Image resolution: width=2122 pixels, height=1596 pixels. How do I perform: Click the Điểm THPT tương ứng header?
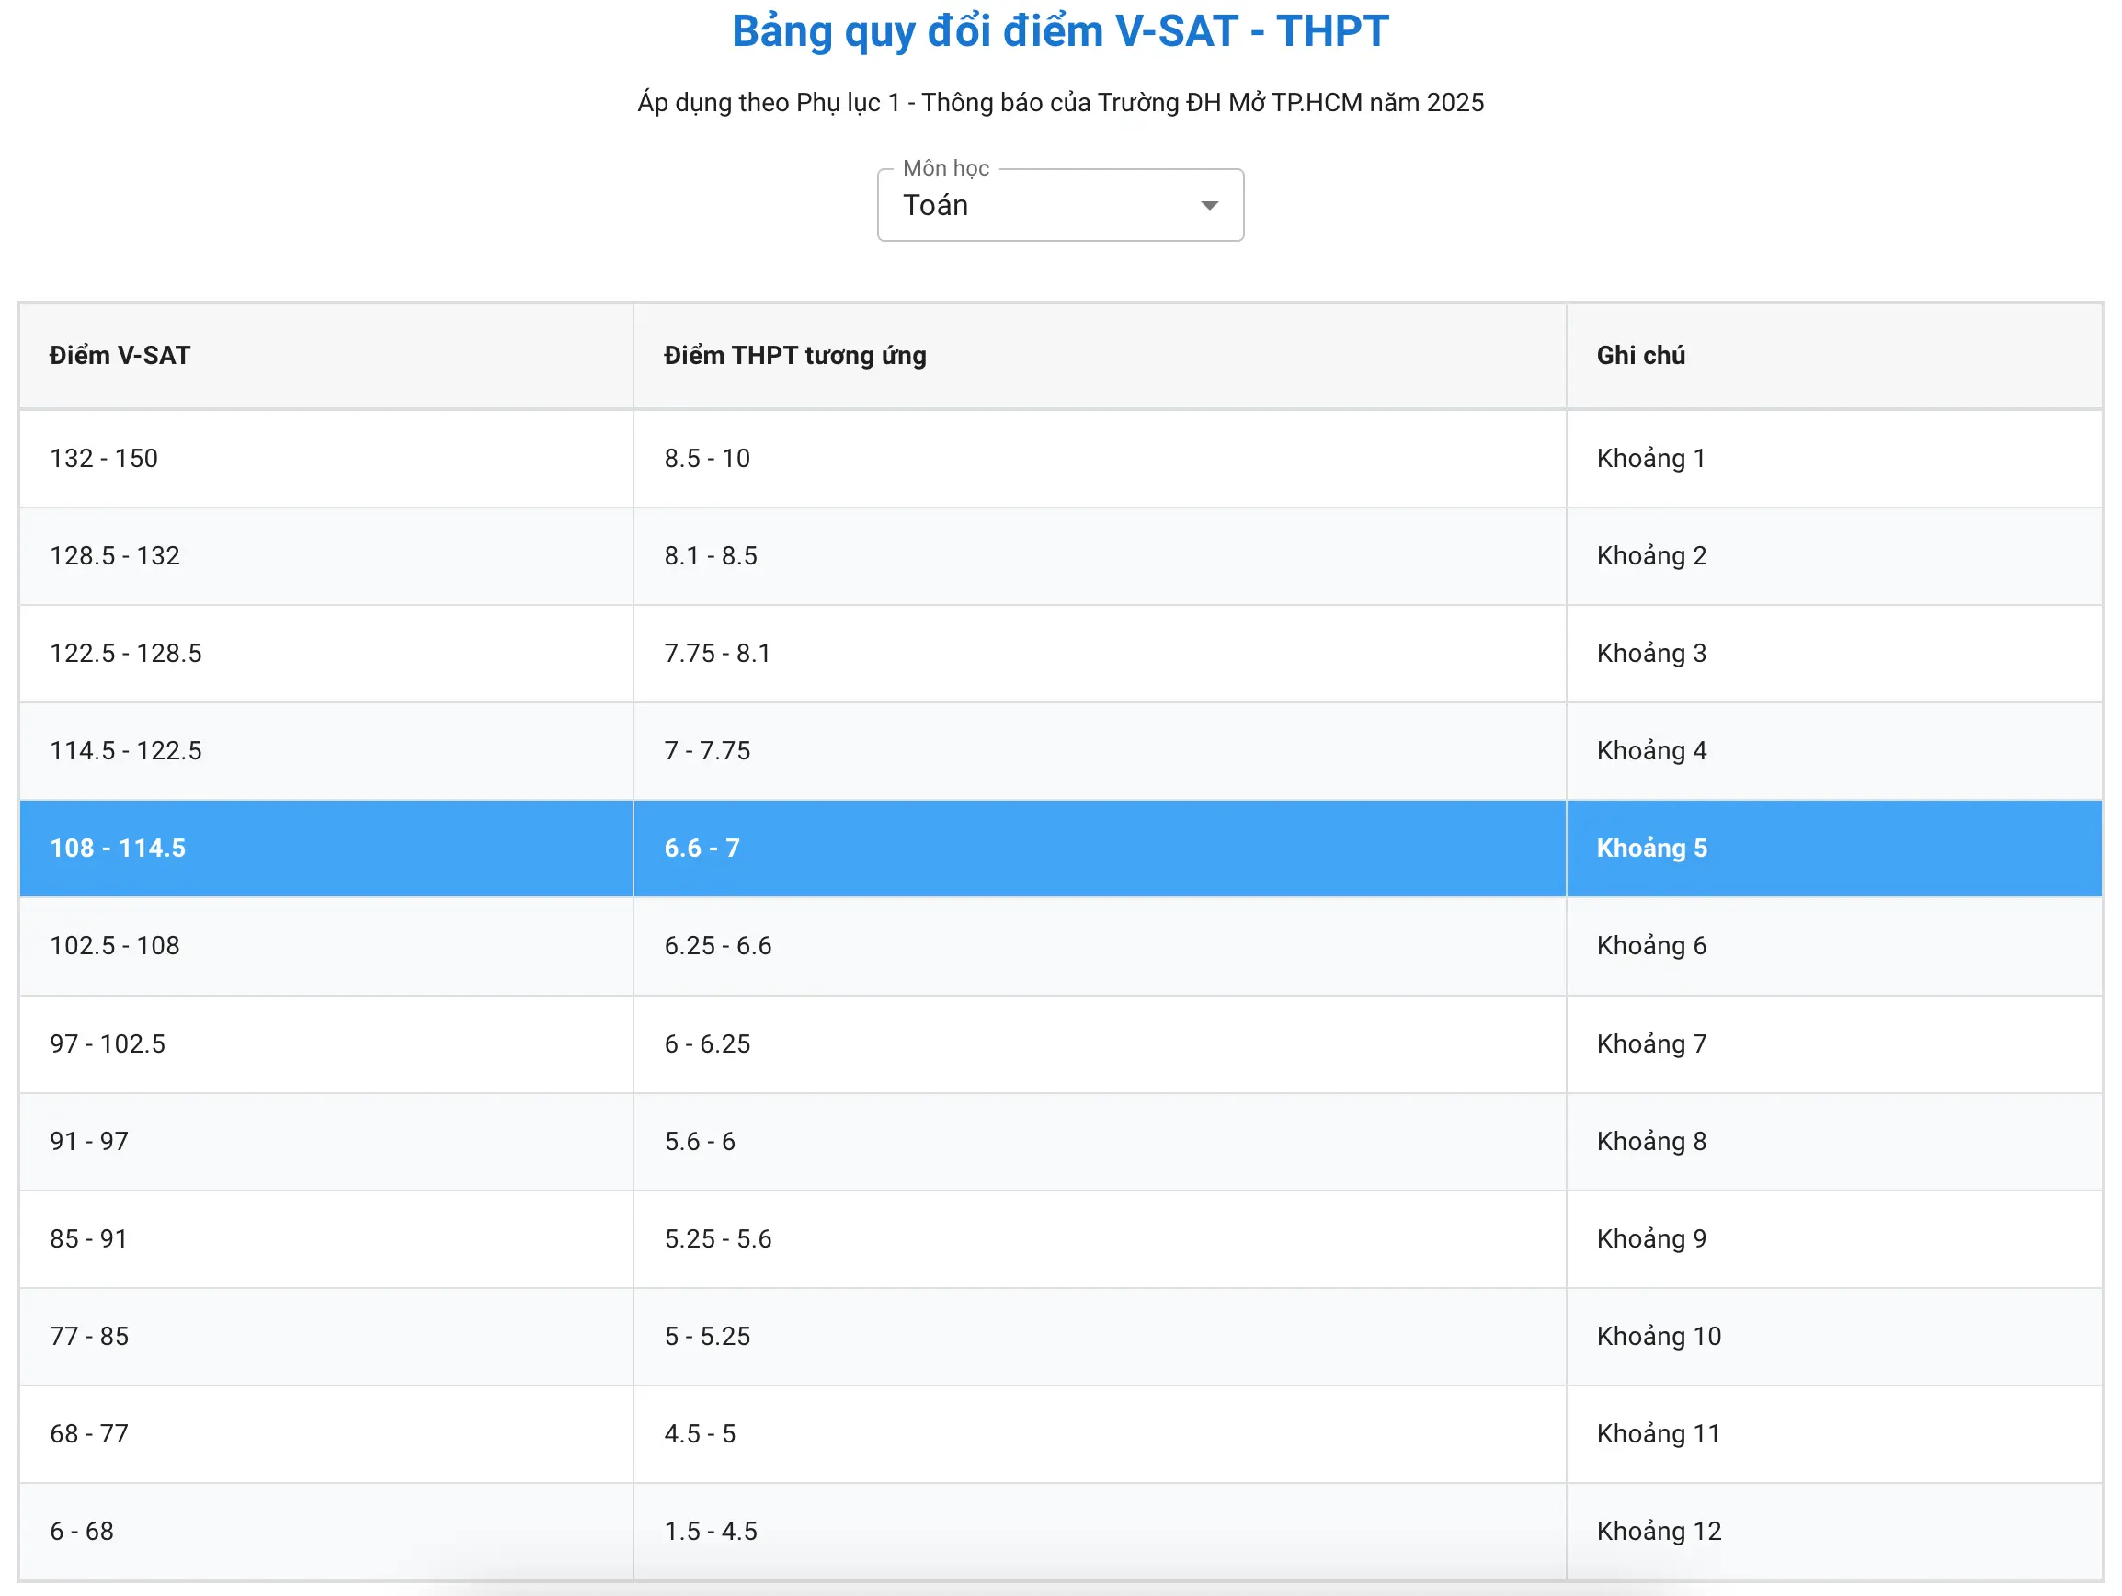coord(794,355)
